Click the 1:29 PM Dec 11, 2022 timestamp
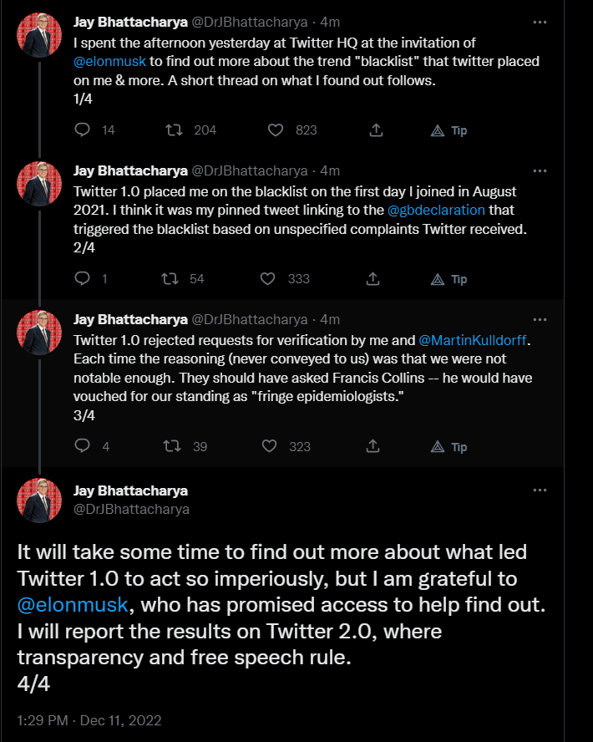The height and width of the screenshot is (742, 593). click(x=89, y=720)
